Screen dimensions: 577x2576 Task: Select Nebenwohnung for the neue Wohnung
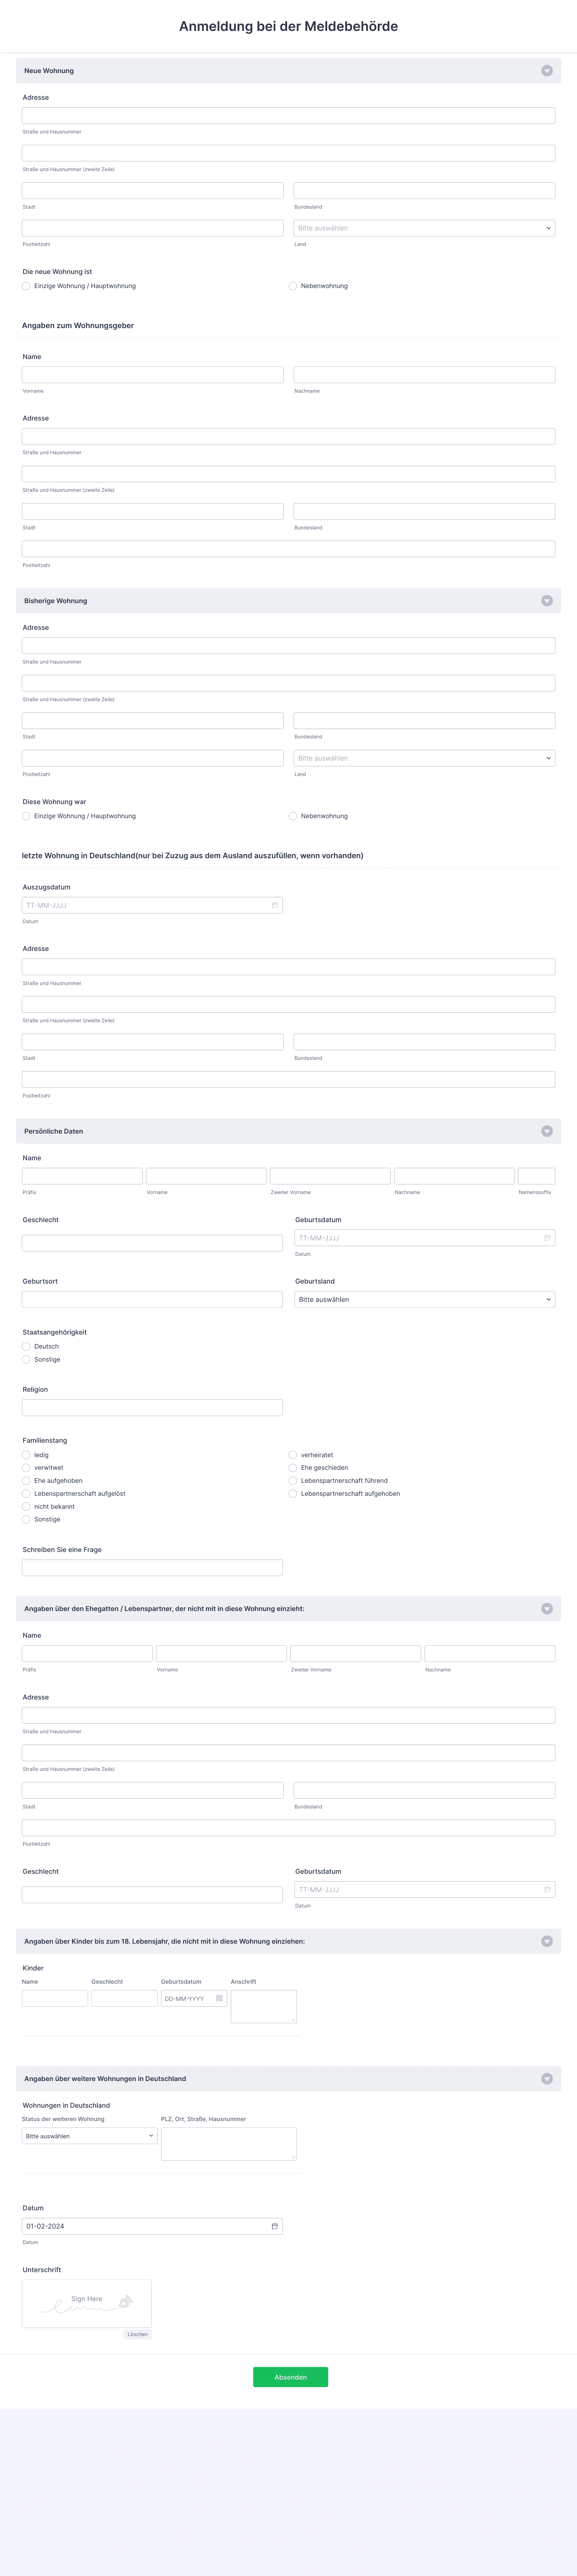coord(293,286)
